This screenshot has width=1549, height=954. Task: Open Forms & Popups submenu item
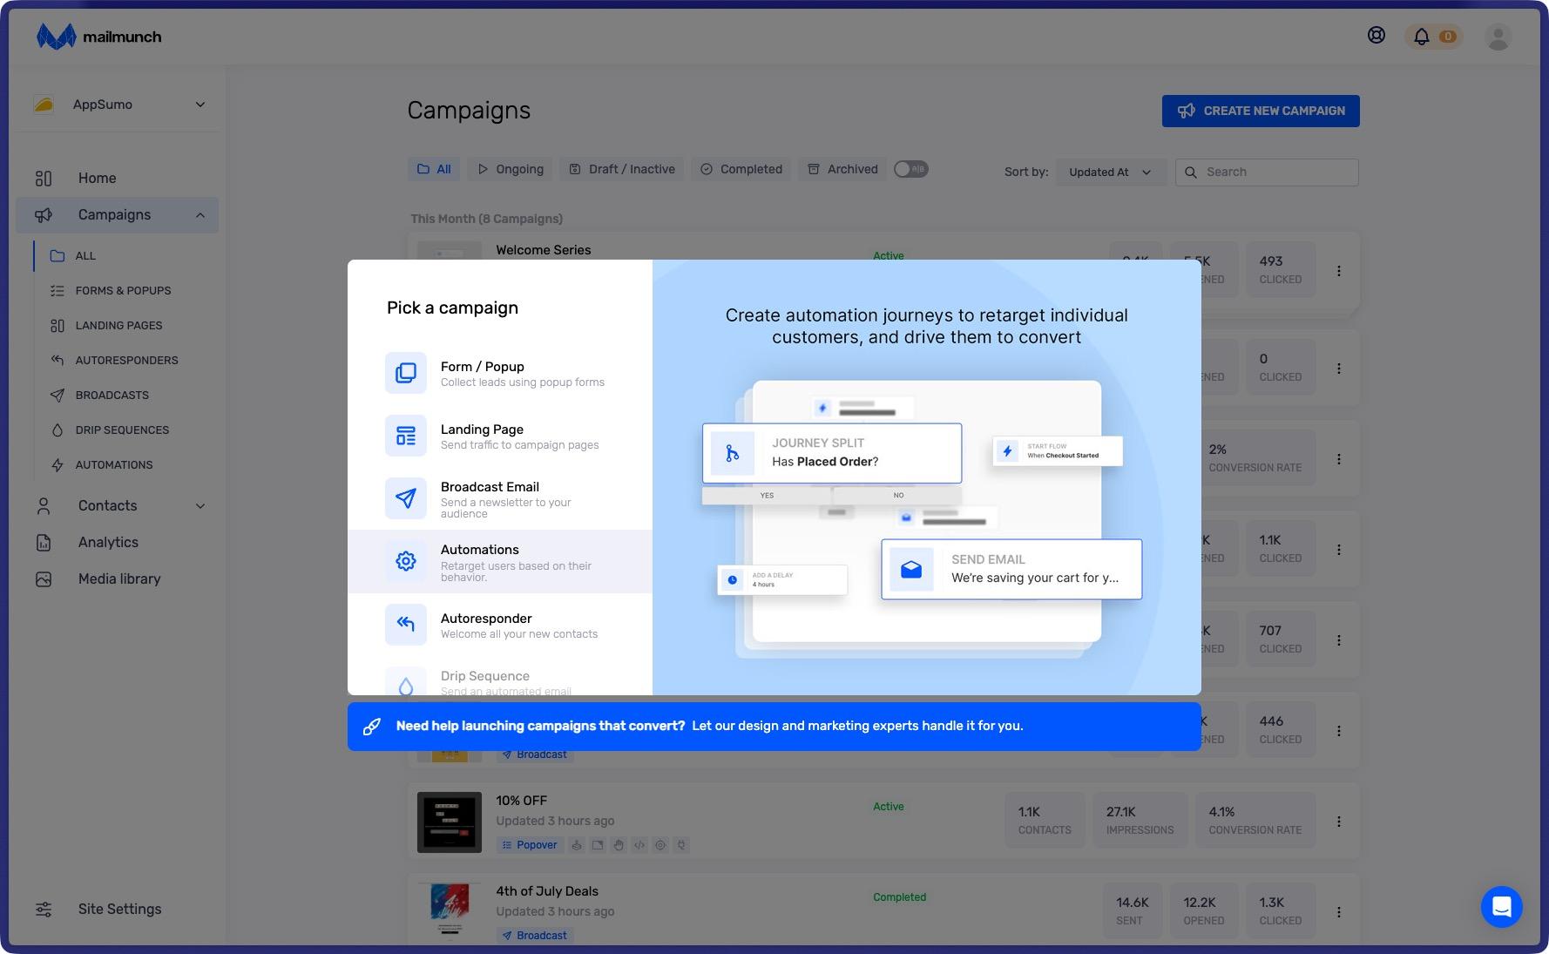click(123, 291)
